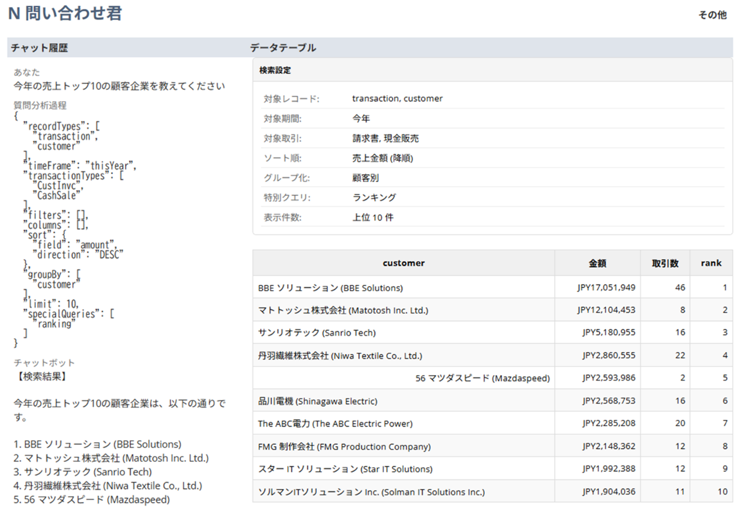Click the あなた sender label
Image resolution: width=743 pixels, height=507 pixels.
click(x=26, y=72)
